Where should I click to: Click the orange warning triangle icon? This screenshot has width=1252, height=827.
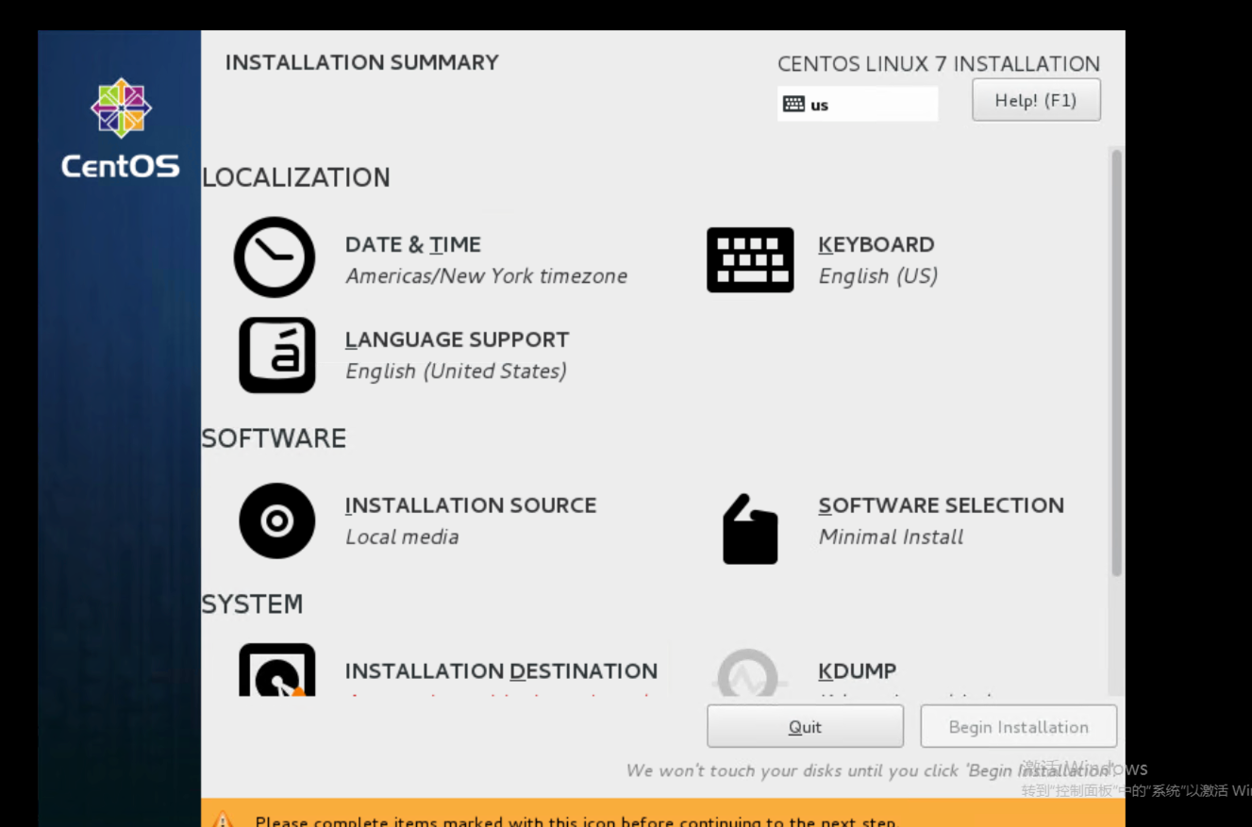[x=223, y=818]
